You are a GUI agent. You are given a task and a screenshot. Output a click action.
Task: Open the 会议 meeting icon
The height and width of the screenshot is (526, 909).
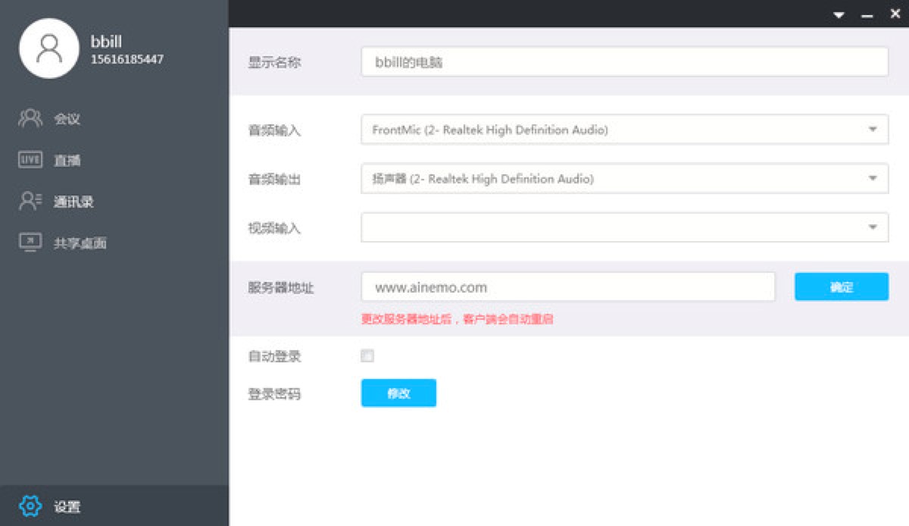pyautogui.click(x=30, y=118)
